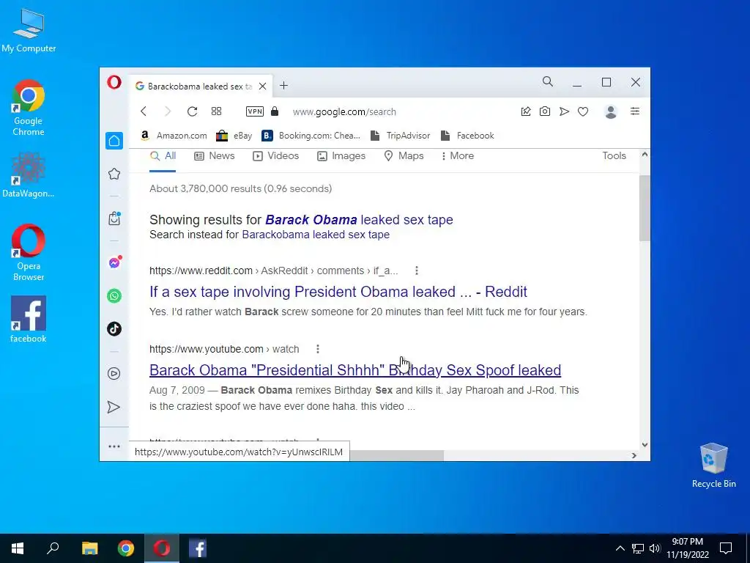750x563 pixels.
Task: Open Facebook app from taskbar
Action: pyautogui.click(x=198, y=548)
